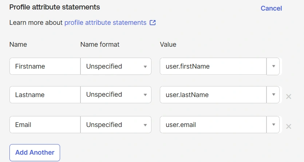Click the Name format column label
The height and width of the screenshot is (162, 304).
[x=100, y=45]
